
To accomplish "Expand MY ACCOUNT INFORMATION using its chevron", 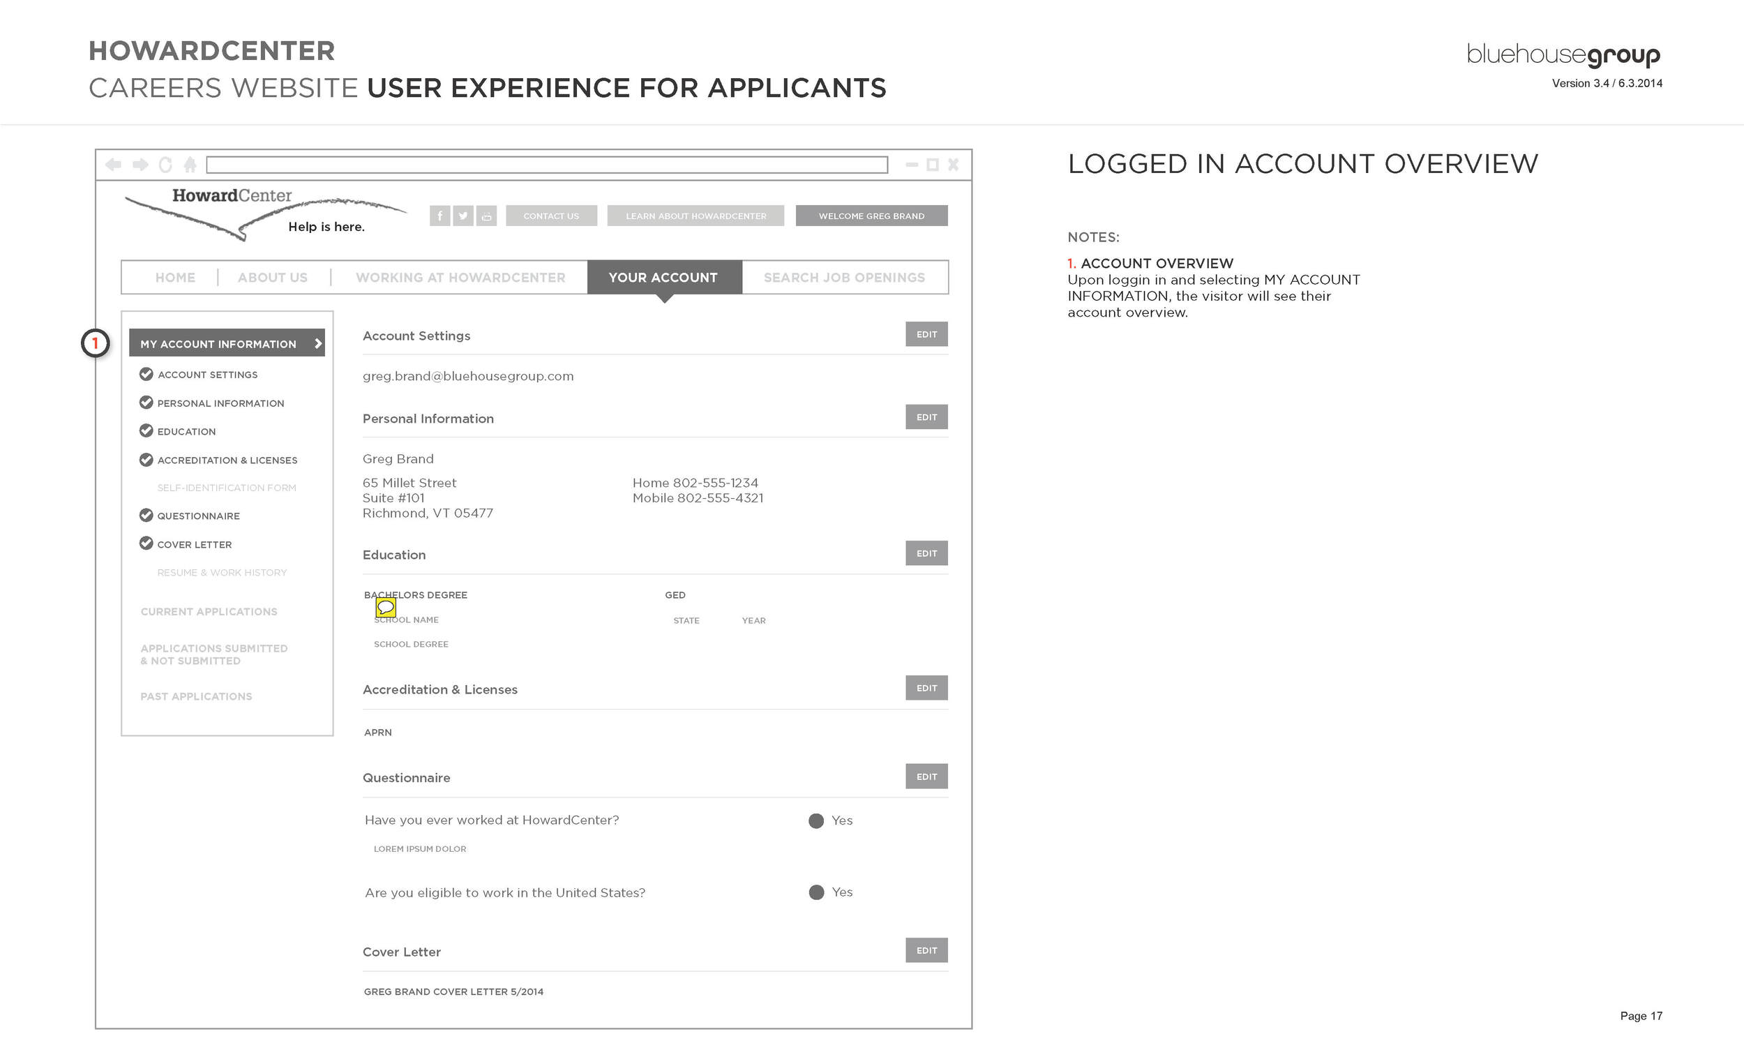I will (317, 344).
